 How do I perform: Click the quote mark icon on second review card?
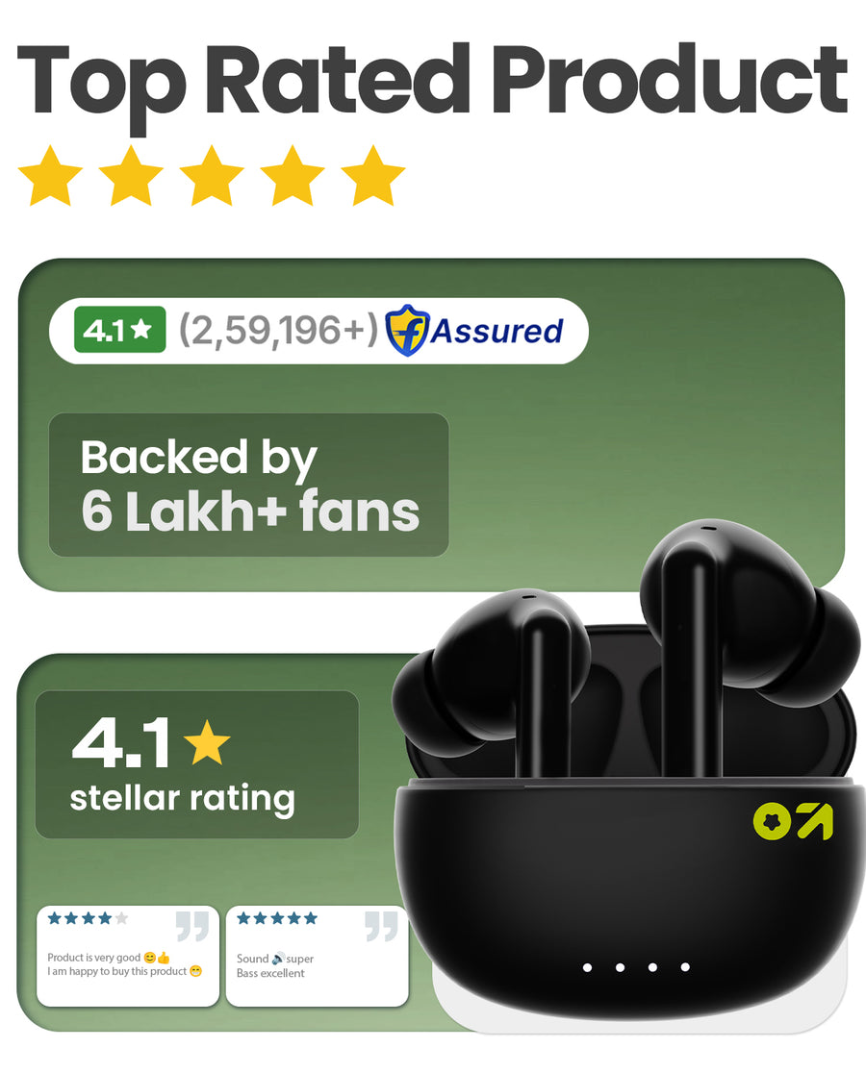381,926
